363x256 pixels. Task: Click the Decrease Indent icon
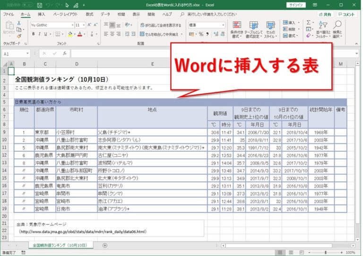pyautogui.click(x=127, y=34)
